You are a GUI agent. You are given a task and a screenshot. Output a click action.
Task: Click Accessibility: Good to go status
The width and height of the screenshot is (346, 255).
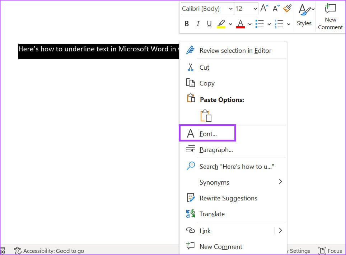[49, 251]
